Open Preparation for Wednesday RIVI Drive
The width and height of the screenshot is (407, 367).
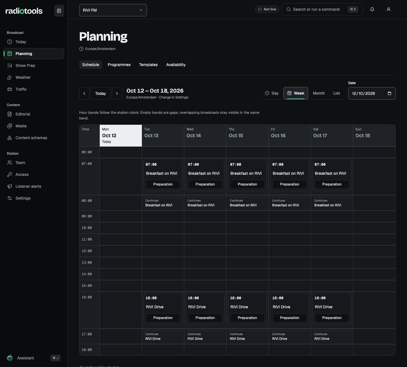(x=205, y=318)
